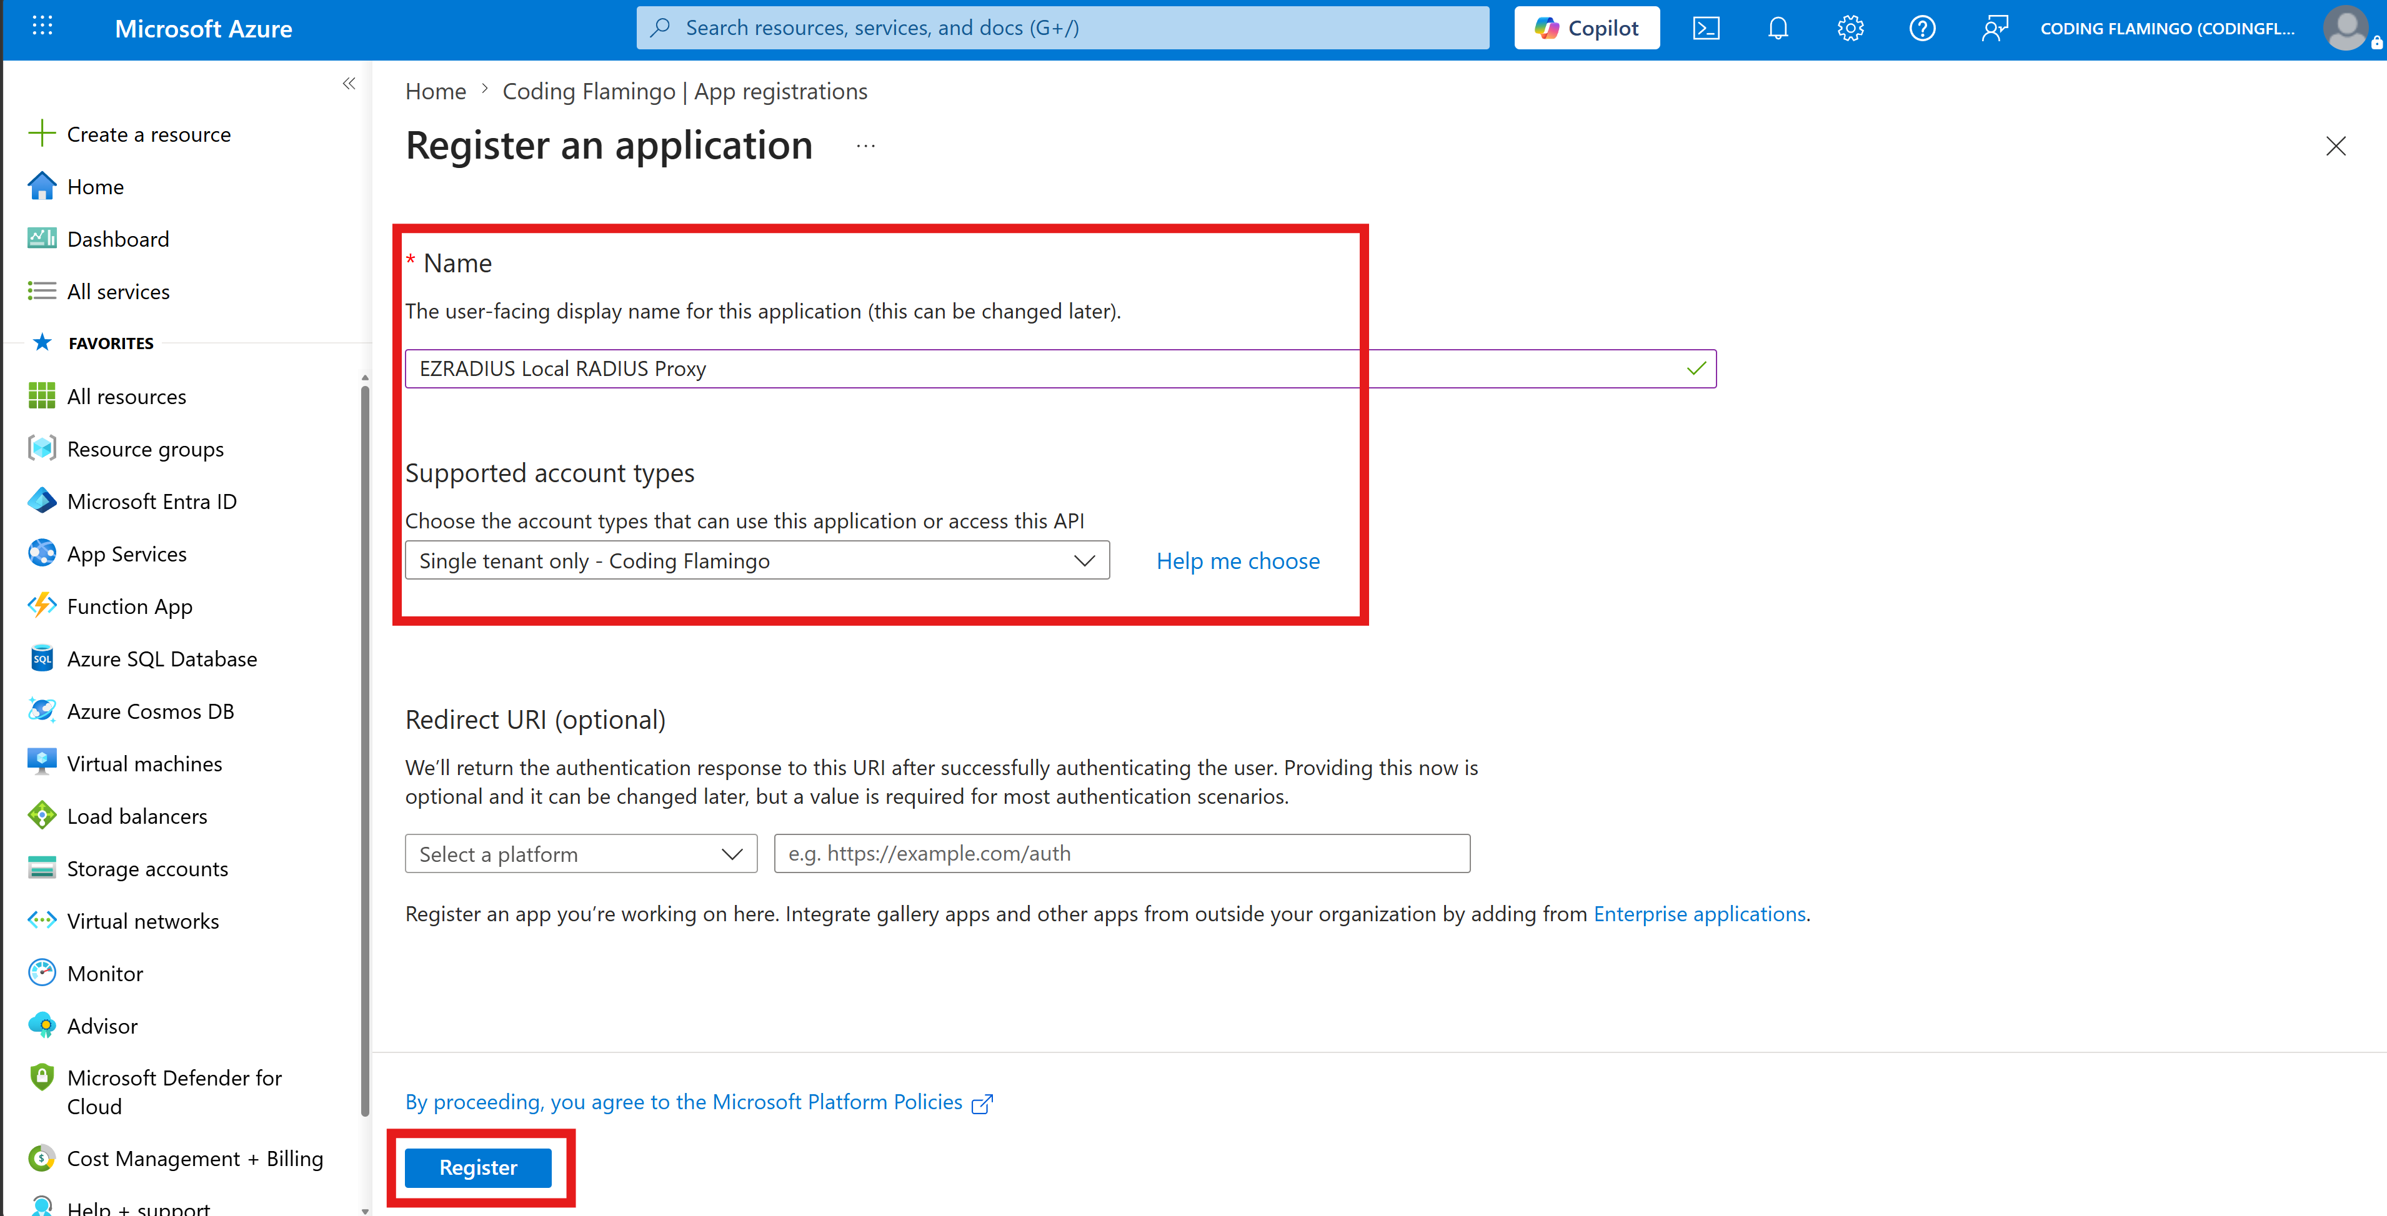Click the Microsoft Defender shield icon
Image resolution: width=2387 pixels, height=1216 pixels.
(x=42, y=1078)
